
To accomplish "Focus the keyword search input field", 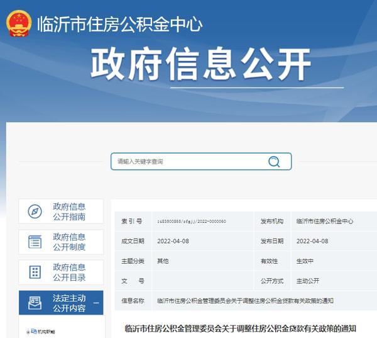I will [201, 161].
